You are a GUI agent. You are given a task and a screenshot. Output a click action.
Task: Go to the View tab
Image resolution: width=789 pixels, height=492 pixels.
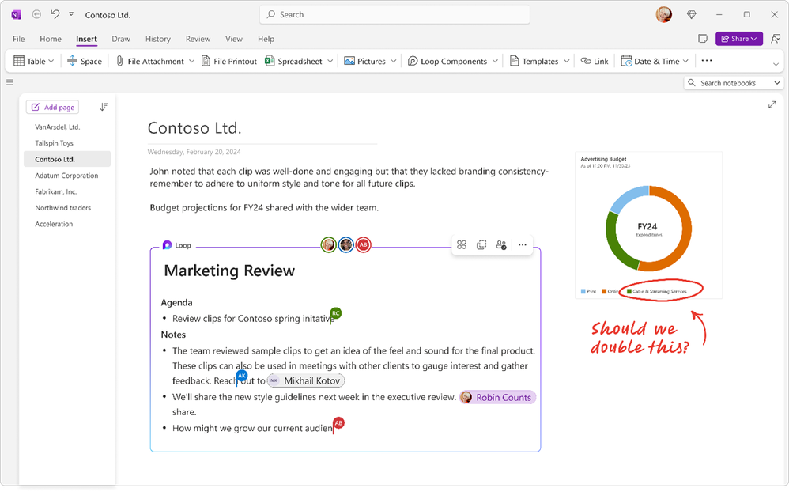coord(233,39)
